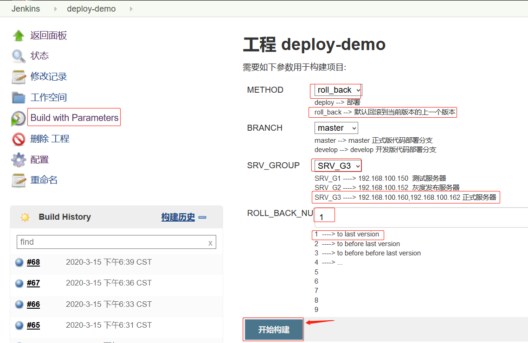
Task: Click the notepad changes icon beside 修改记录
Action: [x=19, y=77]
